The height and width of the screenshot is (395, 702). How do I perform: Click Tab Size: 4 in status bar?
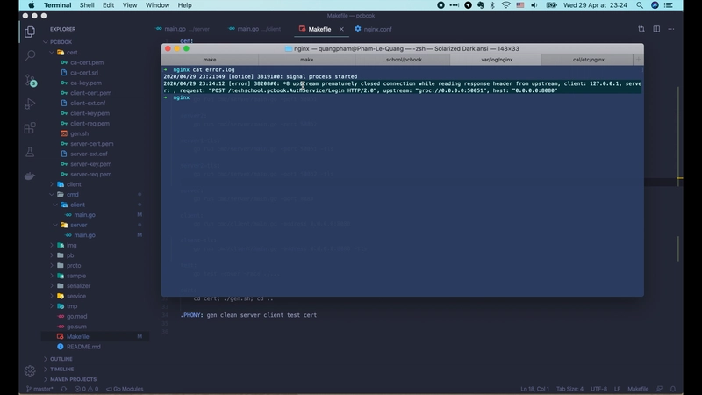(x=569, y=389)
